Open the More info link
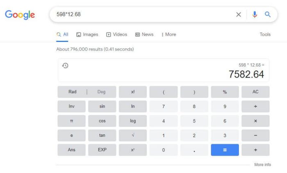 point(262,165)
